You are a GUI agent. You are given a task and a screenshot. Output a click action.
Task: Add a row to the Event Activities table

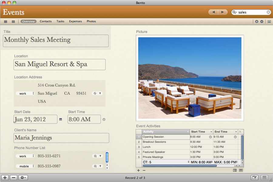[x=139, y=170]
